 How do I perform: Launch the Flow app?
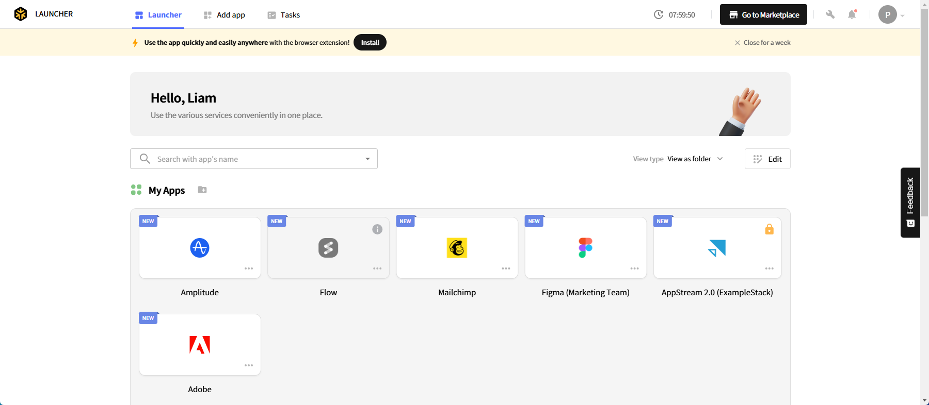tap(328, 248)
